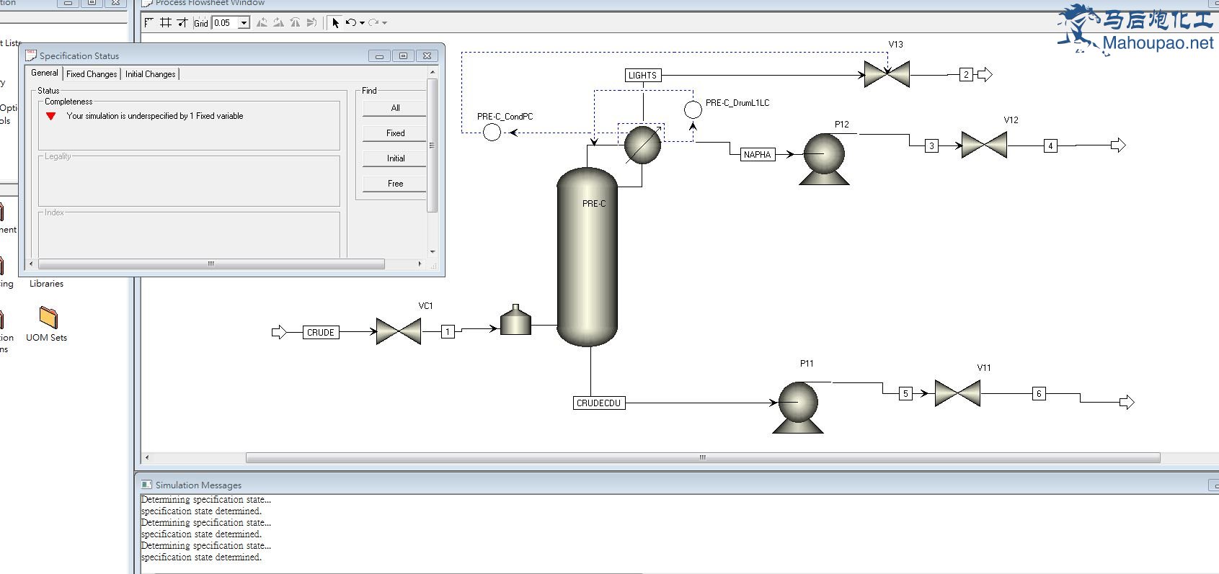Click the stream 2 product outlet arrow
Screen dimensions: 1219x574
[x=985, y=74]
